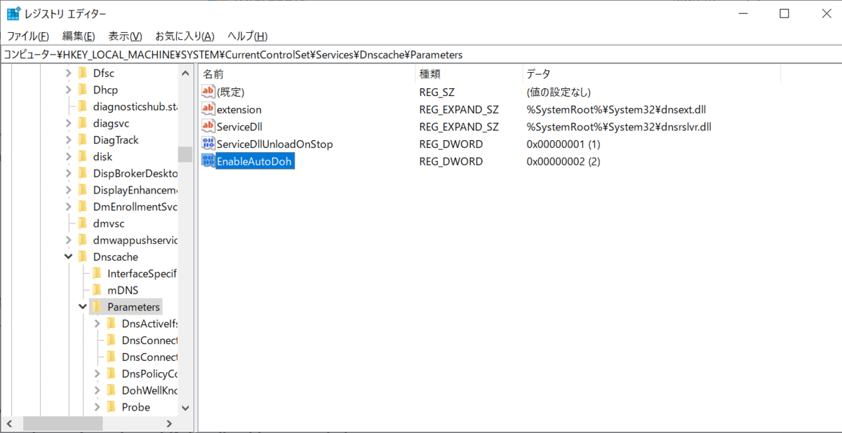This screenshot has height=433, width=842.
Task: Select the ServiceDllUnloadOnStop value name
Action: 275,144
